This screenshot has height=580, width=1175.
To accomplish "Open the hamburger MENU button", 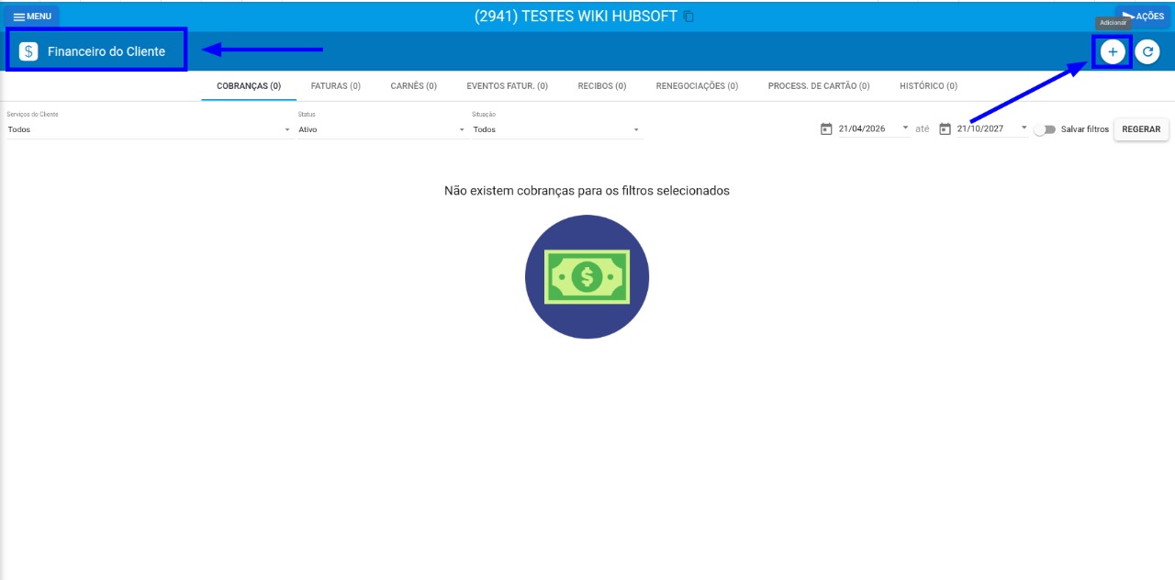I will coord(31,17).
